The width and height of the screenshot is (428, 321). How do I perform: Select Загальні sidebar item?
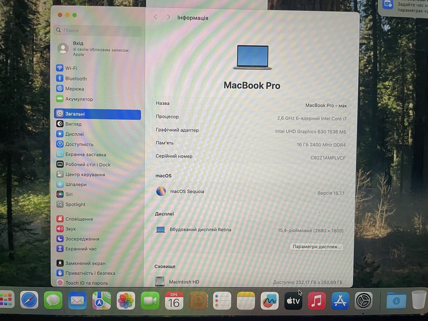point(98,114)
